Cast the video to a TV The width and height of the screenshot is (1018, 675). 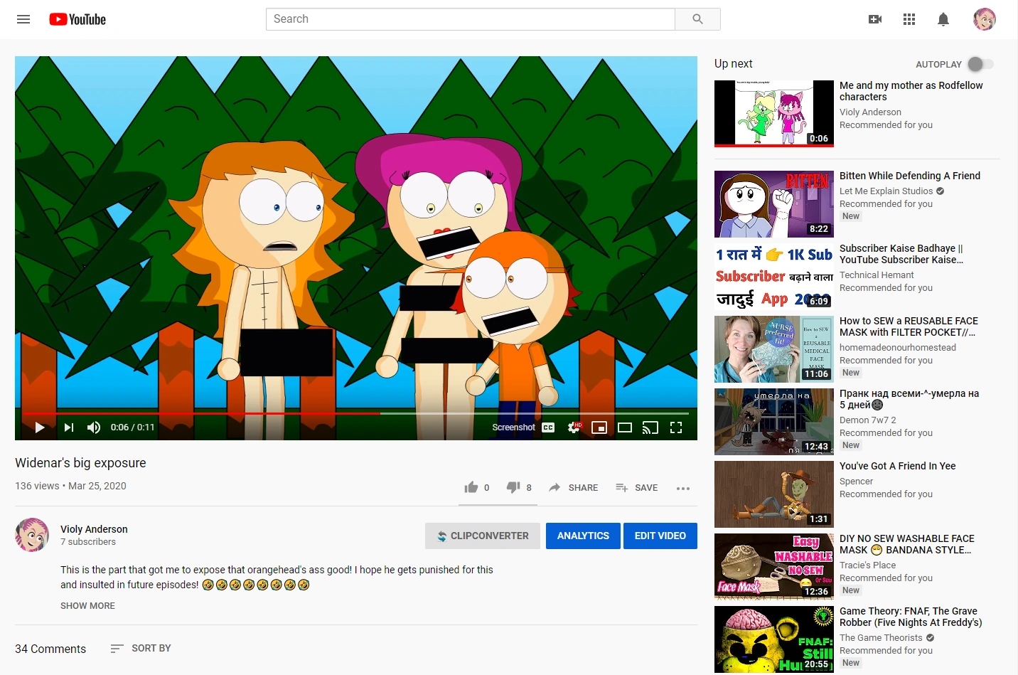(x=650, y=427)
